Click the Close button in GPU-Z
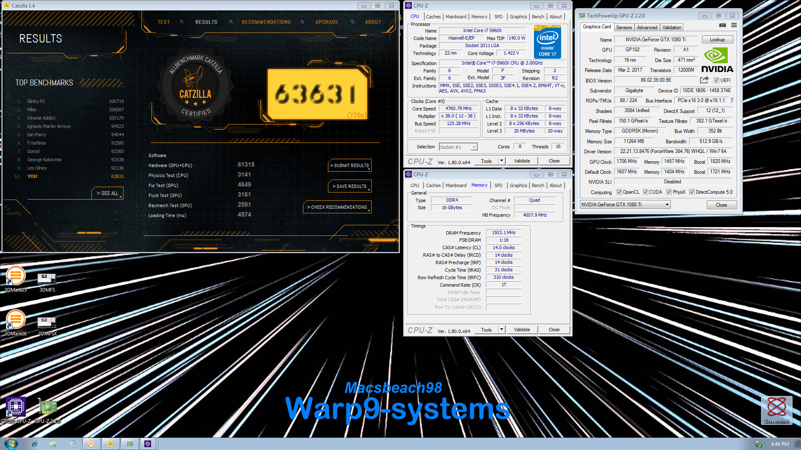 click(721, 205)
